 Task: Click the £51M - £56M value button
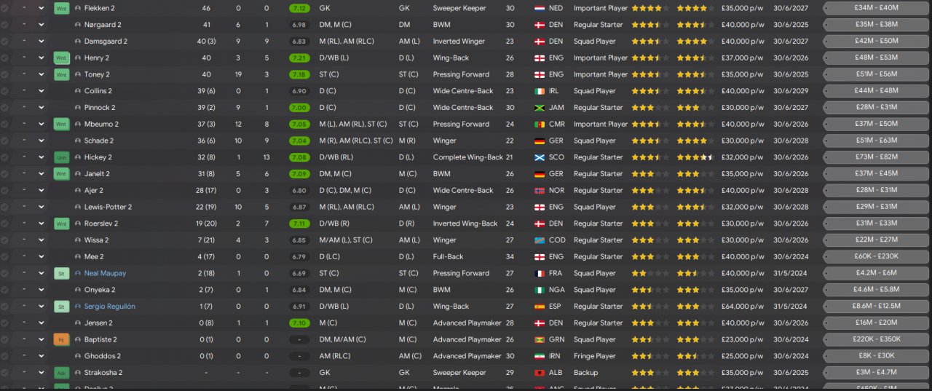pos(877,74)
